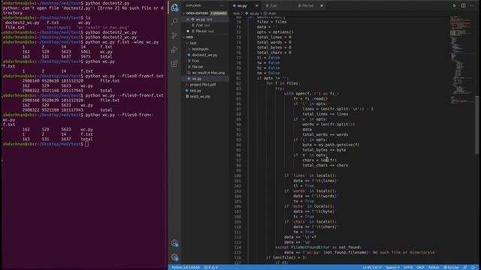This screenshot has height=270, width=481.
Task: Open test.py in the file tree
Action: pos(195,91)
